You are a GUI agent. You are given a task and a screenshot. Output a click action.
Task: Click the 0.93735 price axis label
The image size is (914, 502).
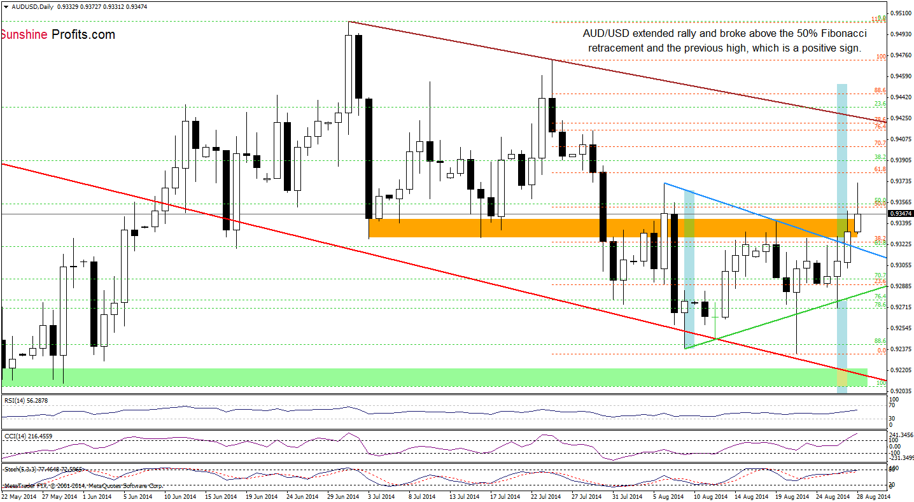[902, 181]
